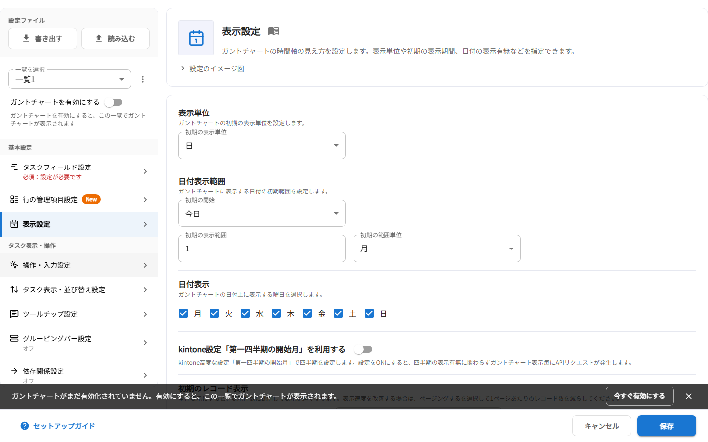
Task: Click chevron on タスクフィールド設定 row
Action: pyautogui.click(x=145, y=171)
